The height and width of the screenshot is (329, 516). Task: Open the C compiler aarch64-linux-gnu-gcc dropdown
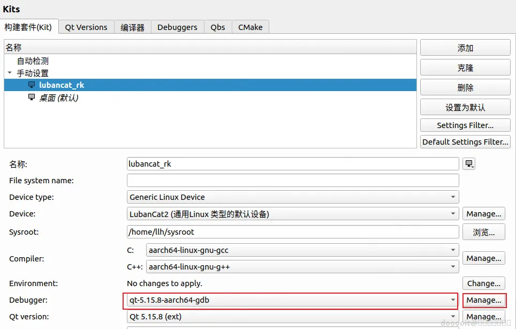point(302,250)
